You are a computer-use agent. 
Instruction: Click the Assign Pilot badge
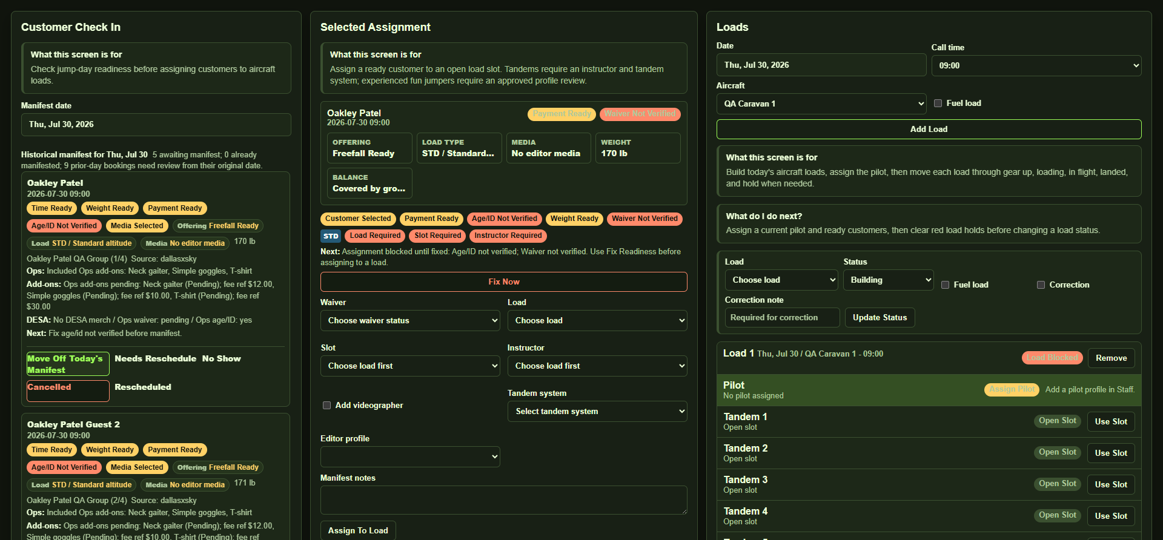coord(1012,389)
